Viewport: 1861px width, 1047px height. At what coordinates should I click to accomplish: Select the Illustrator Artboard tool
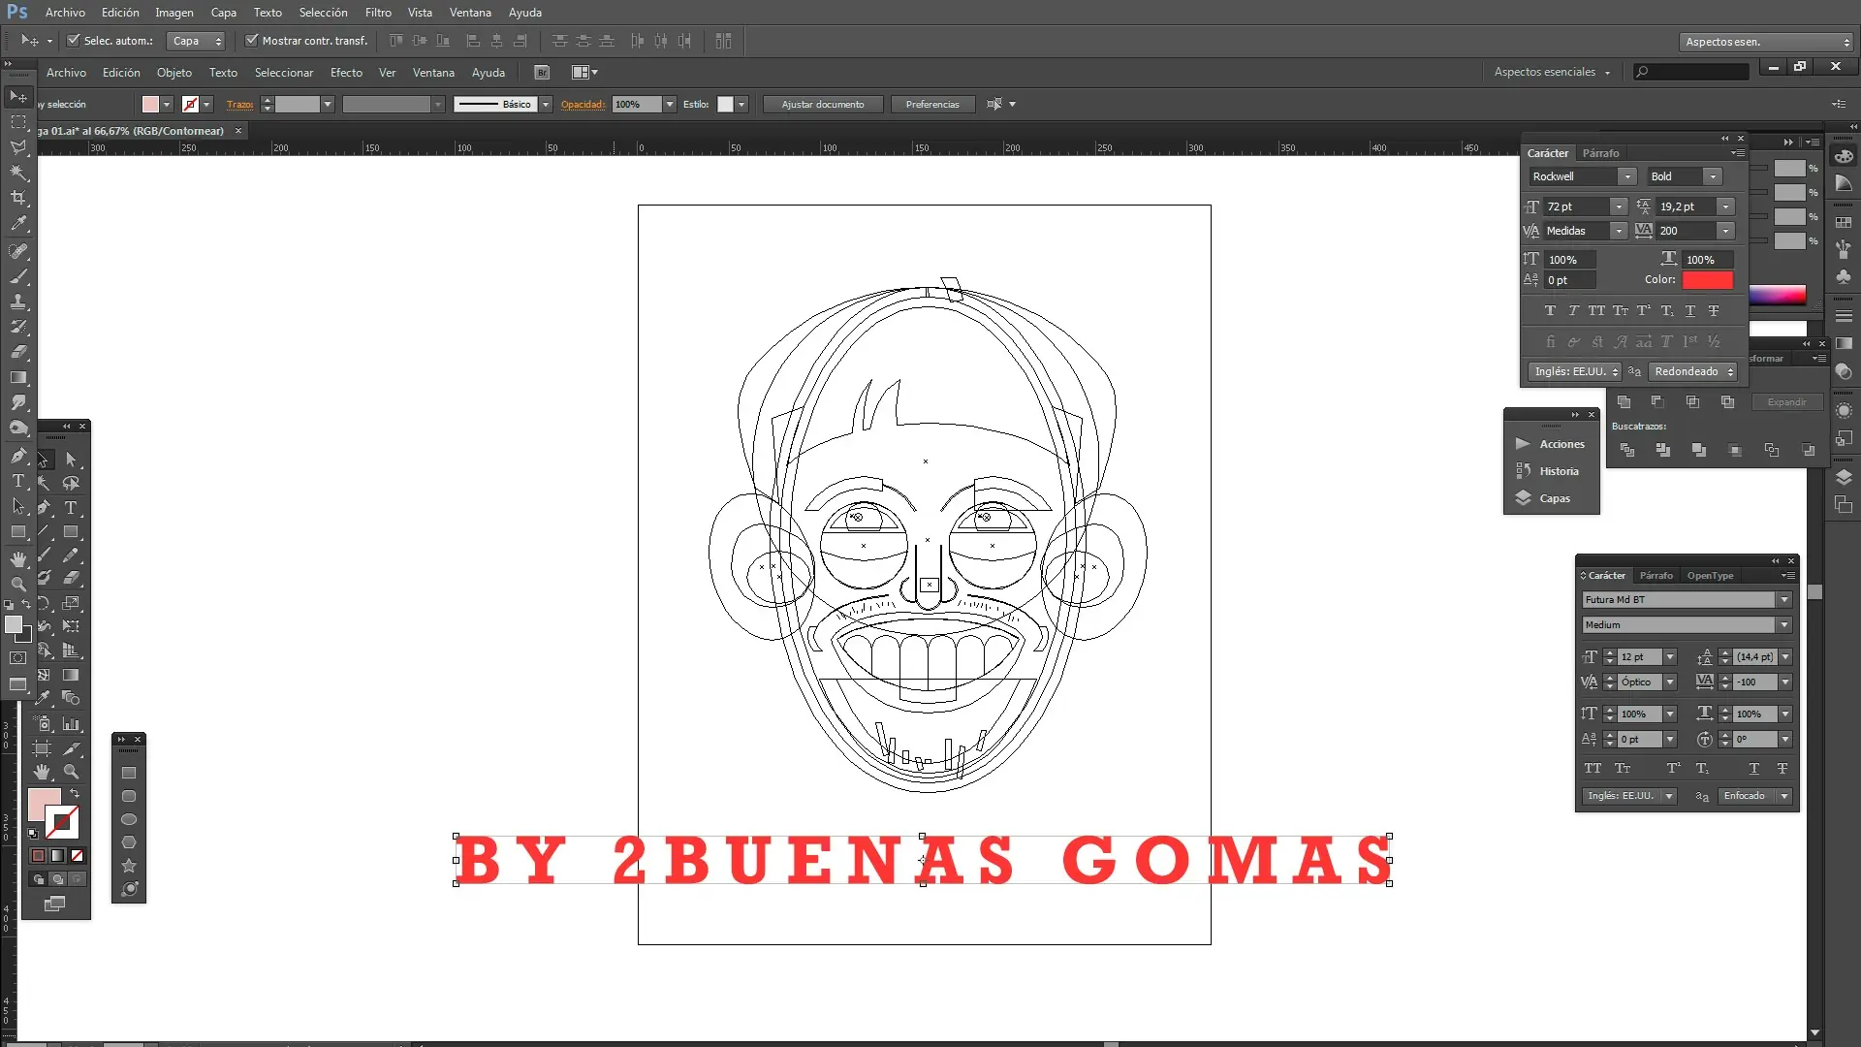tap(43, 747)
